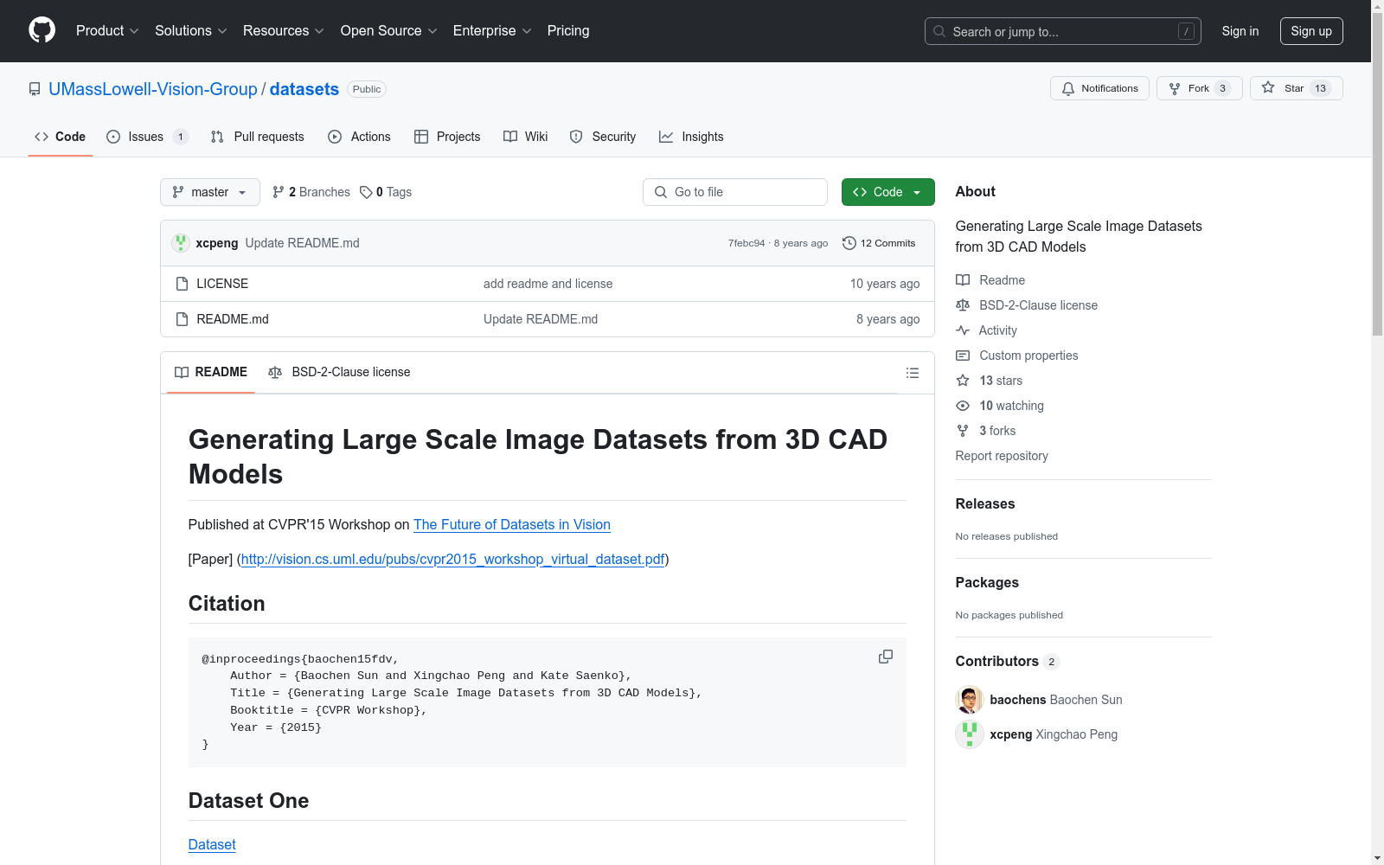
Task: Open the README outline list icon
Action: [913, 373]
